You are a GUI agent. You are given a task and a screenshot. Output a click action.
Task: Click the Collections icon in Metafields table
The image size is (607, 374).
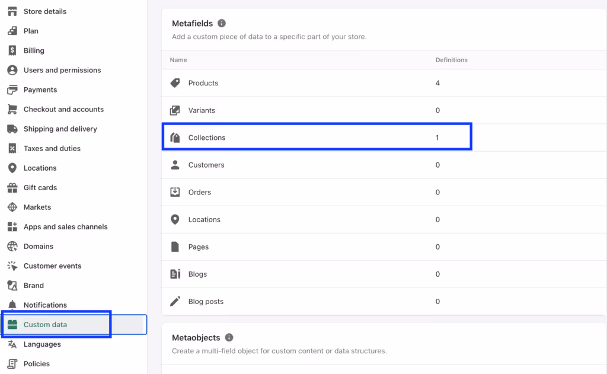click(175, 138)
